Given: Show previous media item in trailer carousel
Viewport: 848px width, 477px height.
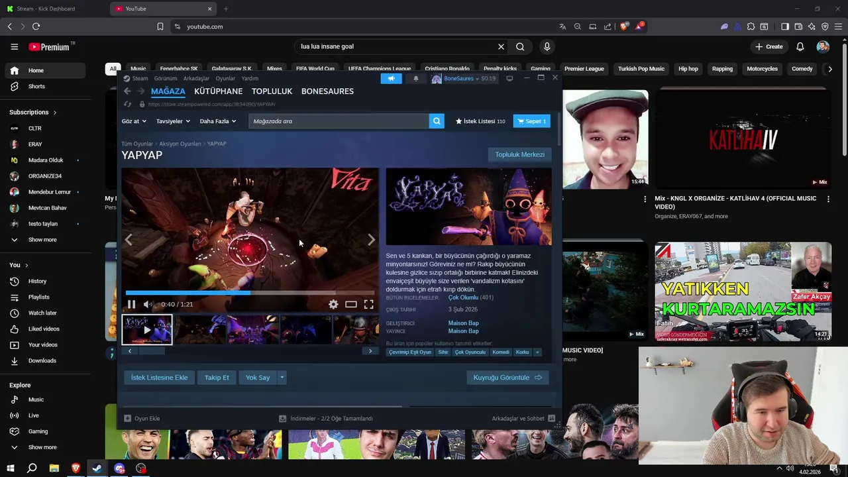Looking at the screenshot, I should [129, 240].
